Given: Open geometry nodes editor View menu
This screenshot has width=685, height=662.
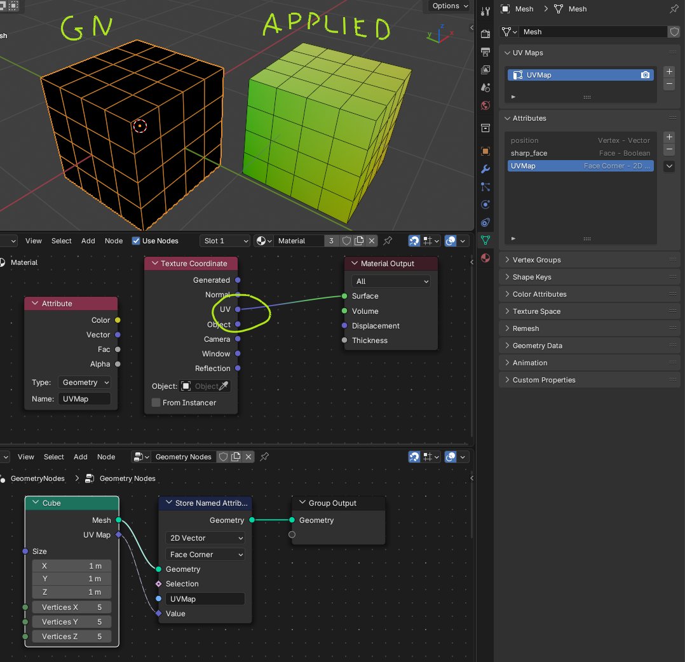Looking at the screenshot, I should pos(26,457).
